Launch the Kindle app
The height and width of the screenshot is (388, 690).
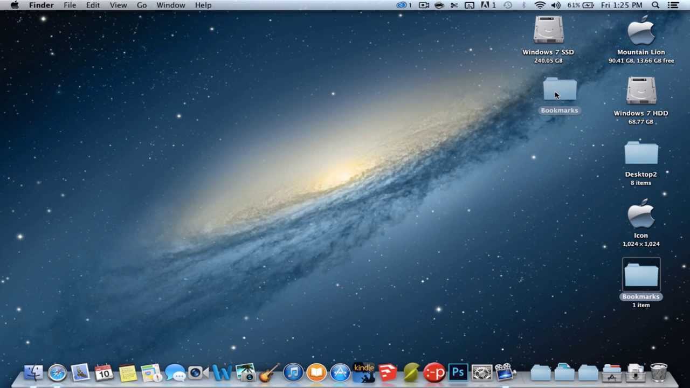(364, 372)
